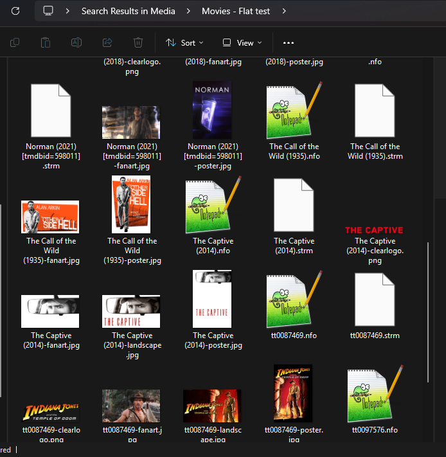This screenshot has height=457, width=446.
Task: Expand chevron after Search Results in Media
Action: click(x=188, y=12)
